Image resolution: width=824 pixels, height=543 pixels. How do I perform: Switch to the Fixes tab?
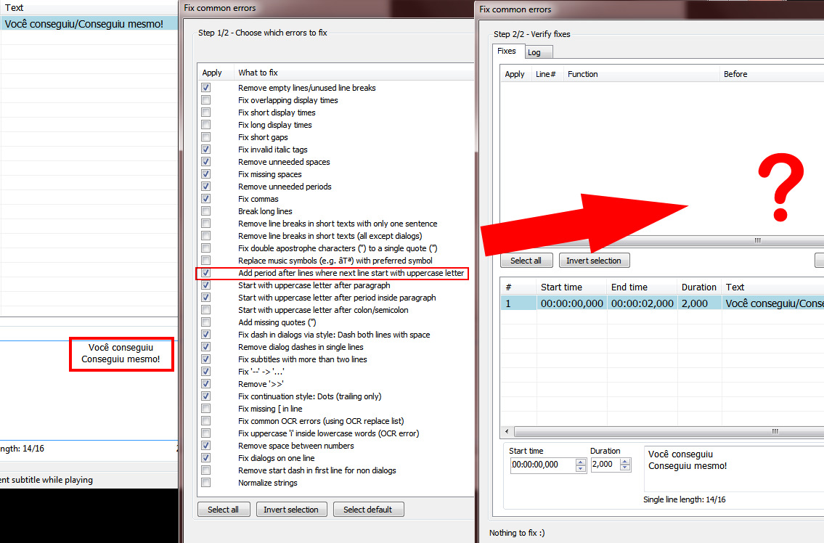coord(507,51)
